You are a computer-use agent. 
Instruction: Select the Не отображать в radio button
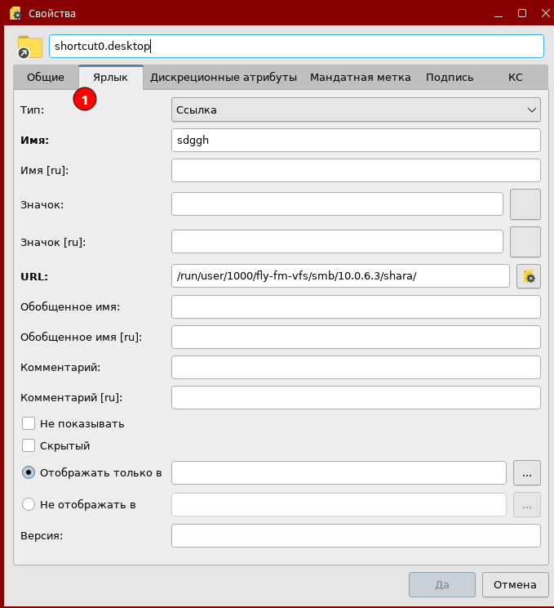point(29,504)
